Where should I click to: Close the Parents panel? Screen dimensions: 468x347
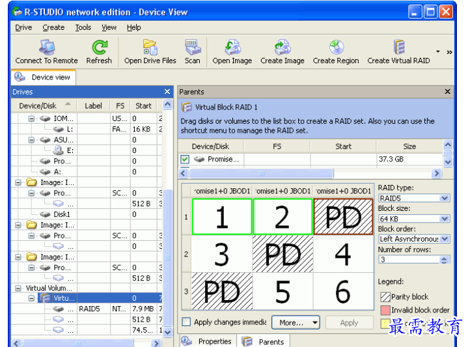(x=447, y=91)
